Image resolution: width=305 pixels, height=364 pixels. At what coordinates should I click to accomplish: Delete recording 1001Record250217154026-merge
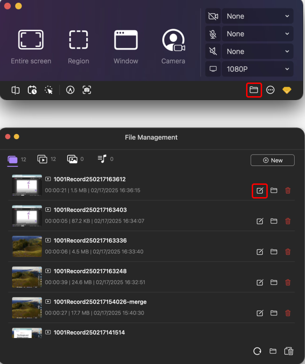(x=288, y=313)
